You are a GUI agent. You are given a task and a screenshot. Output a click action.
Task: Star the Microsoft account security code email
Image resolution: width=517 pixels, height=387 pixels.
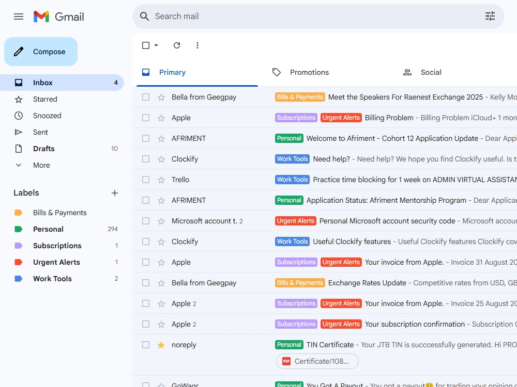coord(161,221)
